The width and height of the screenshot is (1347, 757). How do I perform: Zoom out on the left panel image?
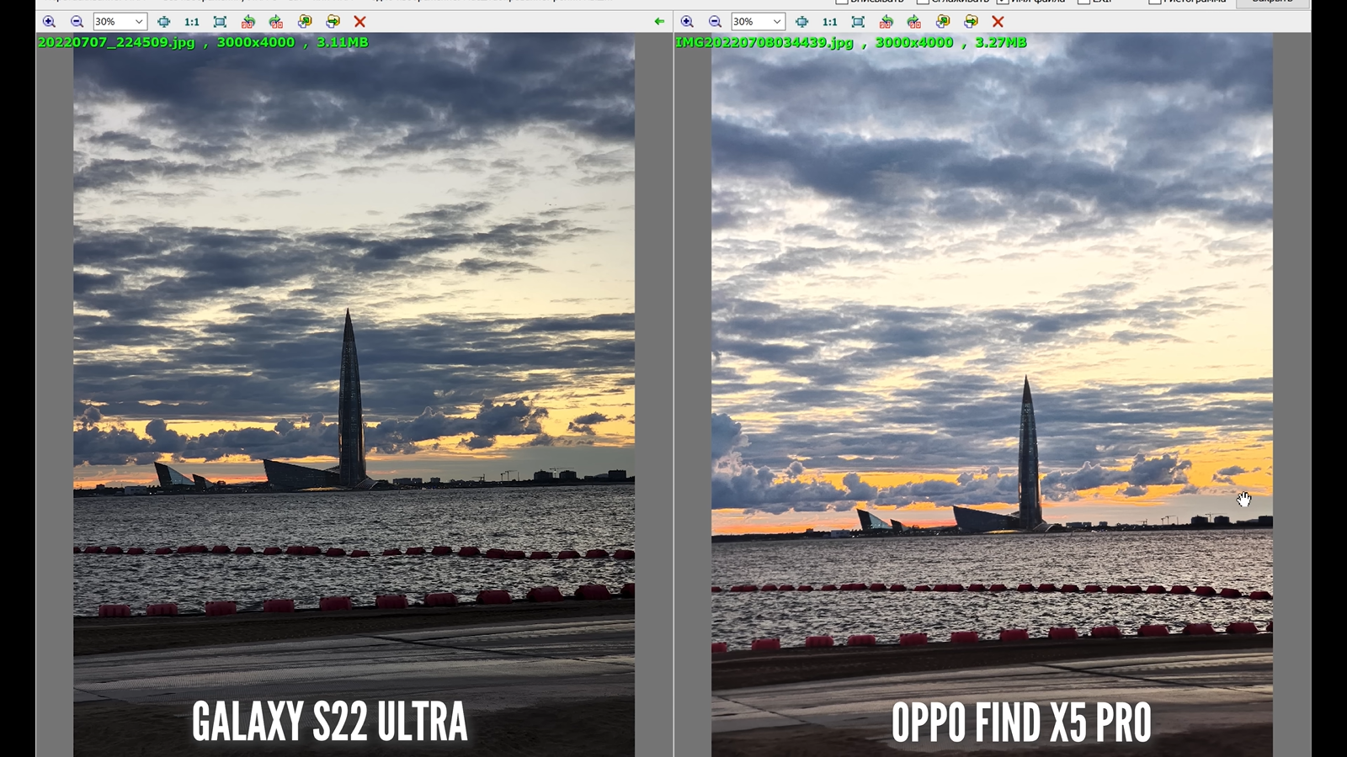tap(77, 22)
